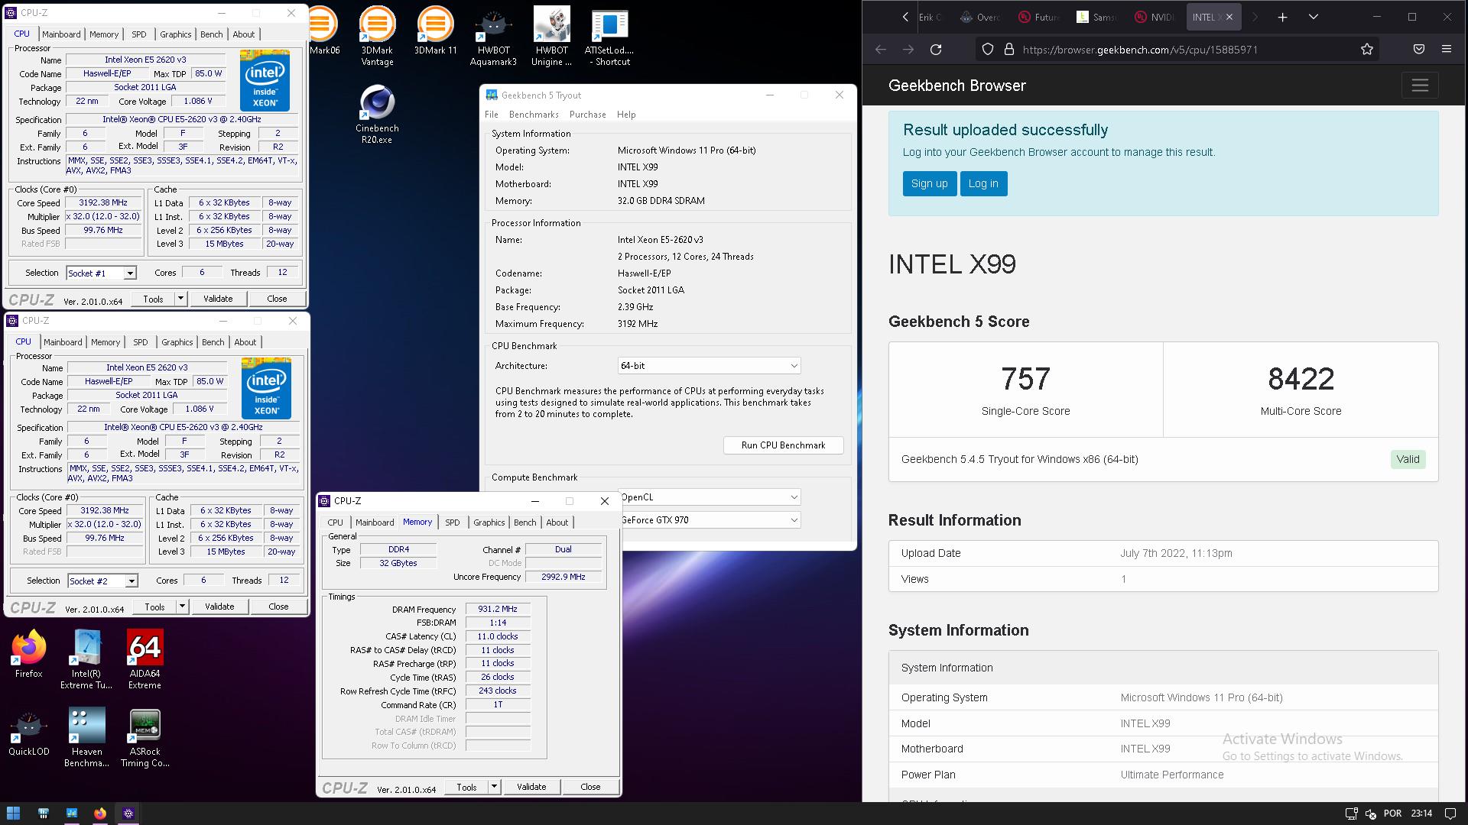The height and width of the screenshot is (825, 1468).
Task: Click CPU-Z icon in taskbar
Action: point(128,813)
